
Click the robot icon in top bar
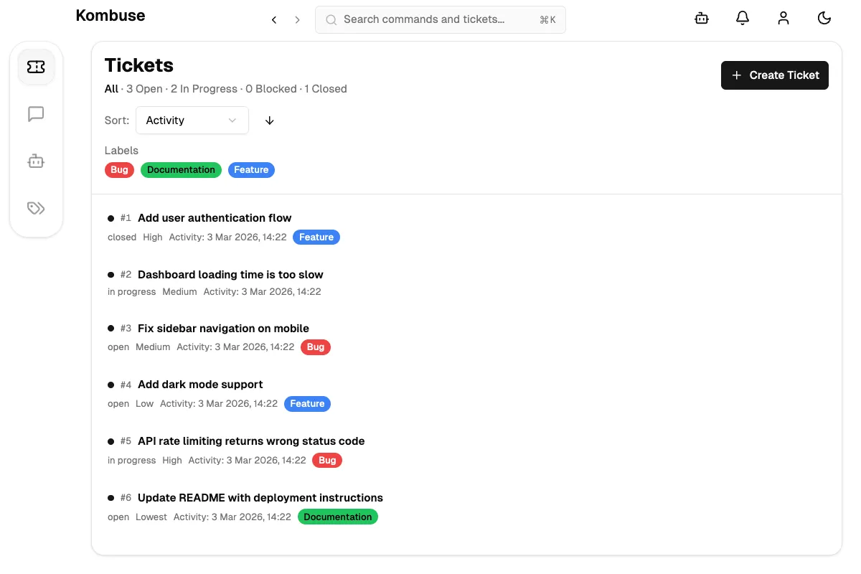click(702, 19)
